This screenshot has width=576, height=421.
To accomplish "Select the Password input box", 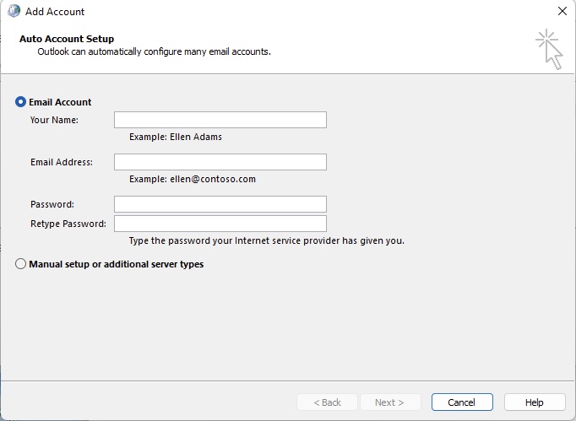I will click(x=220, y=204).
